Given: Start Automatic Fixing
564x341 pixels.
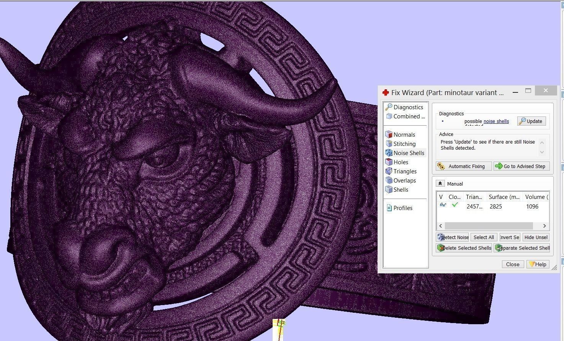Looking at the screenshot, I should click(x=464, y=166).
